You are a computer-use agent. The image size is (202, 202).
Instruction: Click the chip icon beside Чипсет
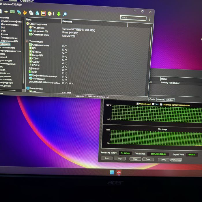click(x=30, y=68)
